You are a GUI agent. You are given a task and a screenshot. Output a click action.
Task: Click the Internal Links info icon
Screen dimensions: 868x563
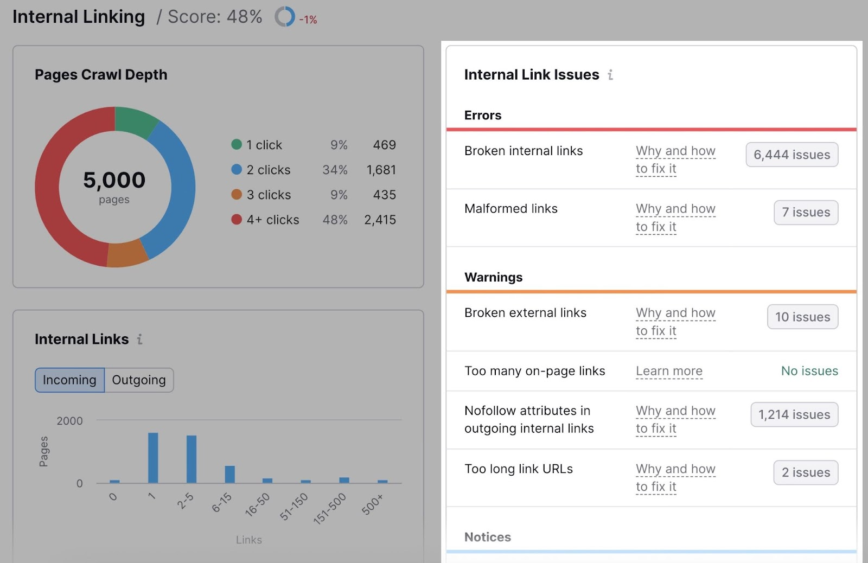[139, 340]
